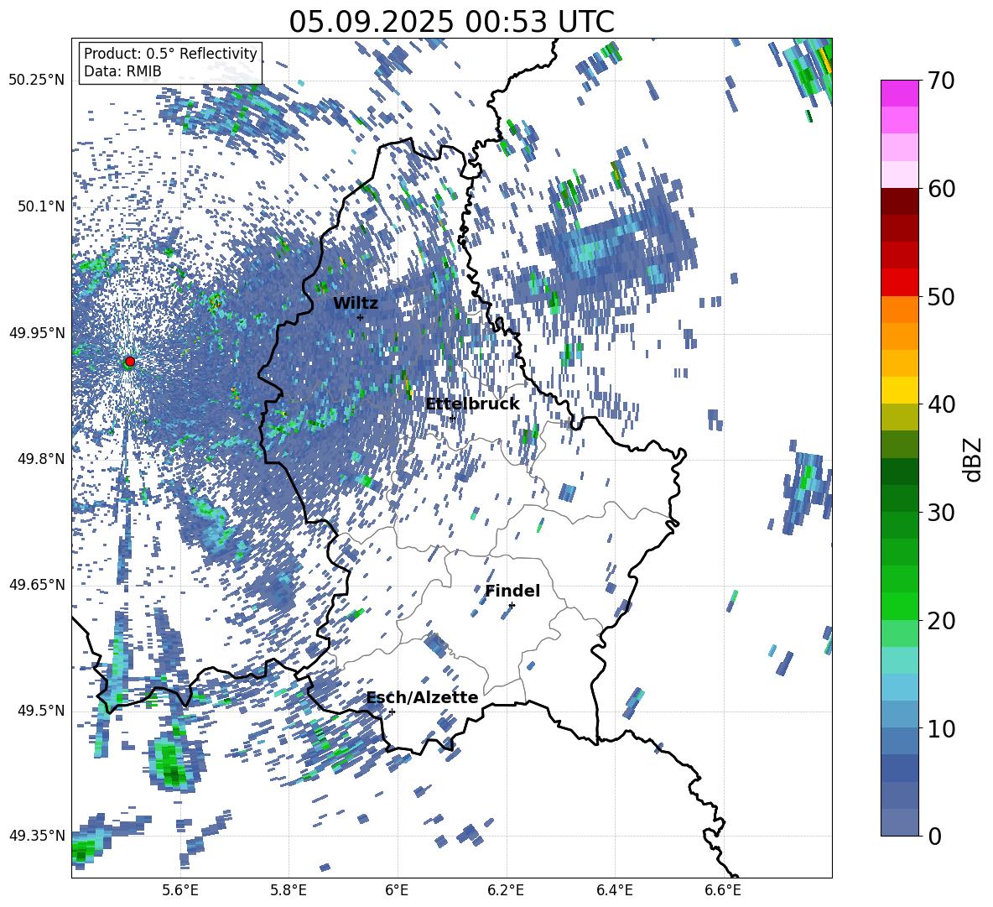Click the 'Product: 0.5° Reflectivity' text
The image size is (993, 907).
click(x=170, y=54)
